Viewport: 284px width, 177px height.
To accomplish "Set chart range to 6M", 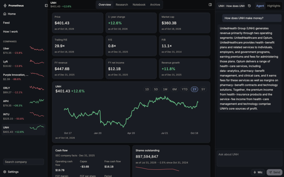I will [174, 89].
